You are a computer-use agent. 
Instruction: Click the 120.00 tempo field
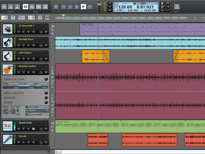tap(125, 7)
